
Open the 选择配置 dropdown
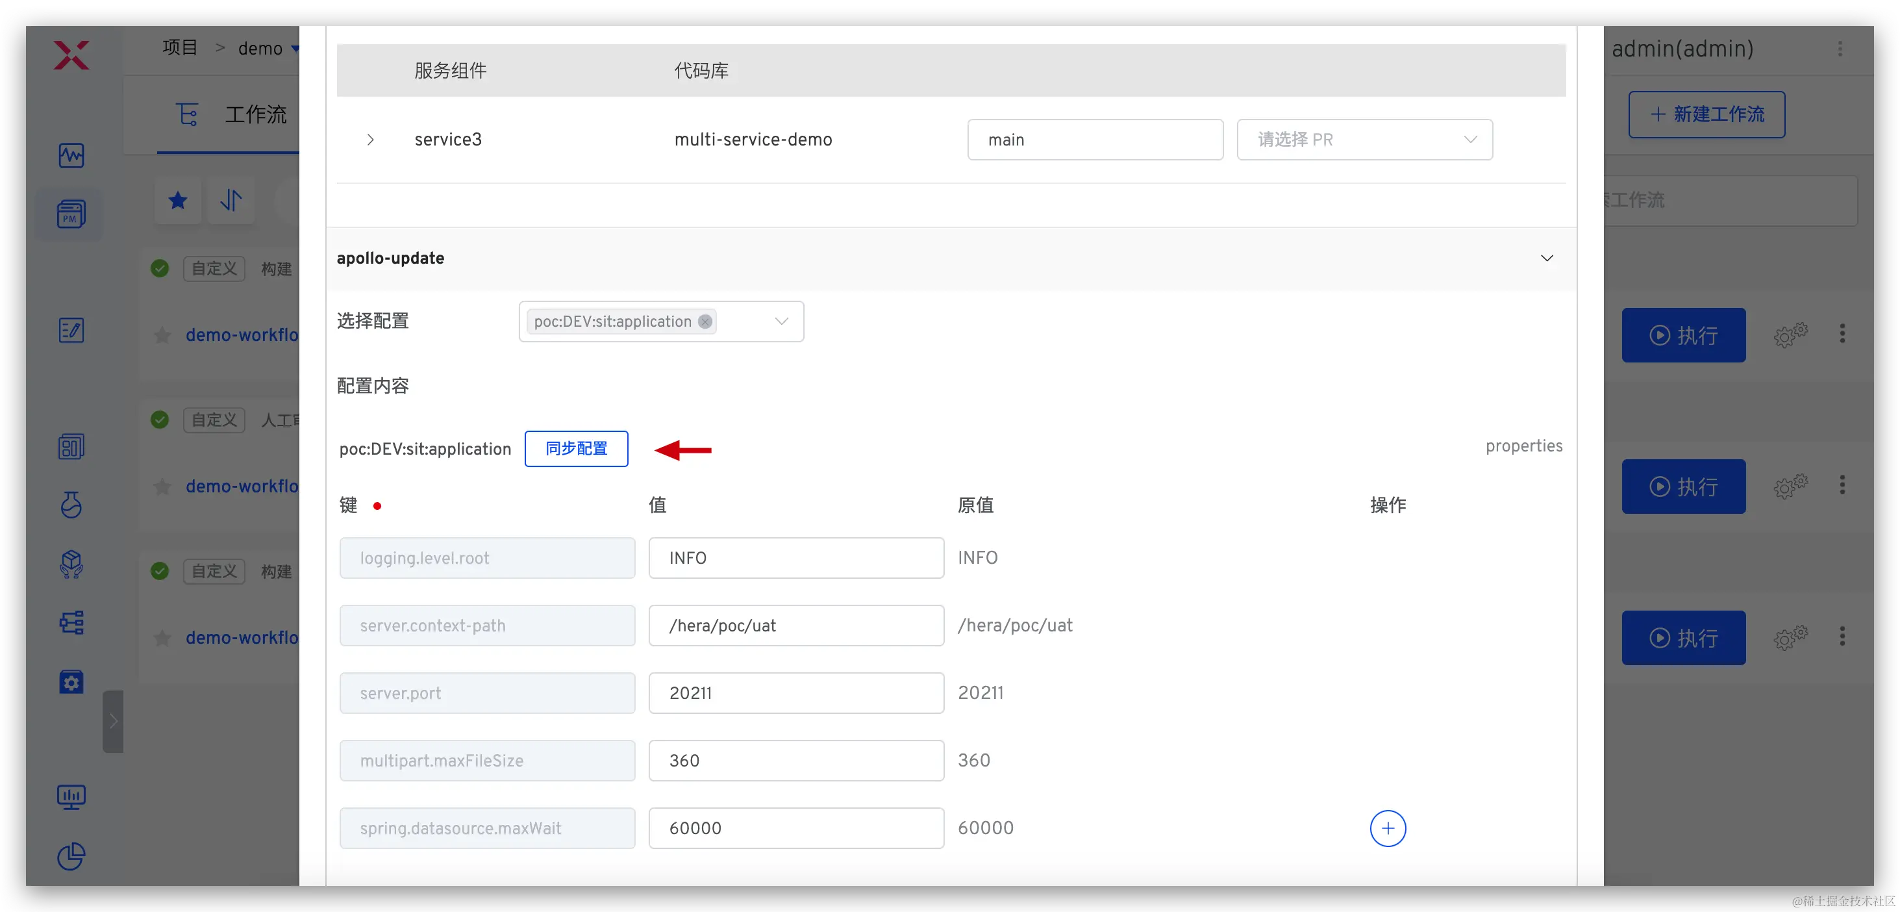[x=781, y=322]
